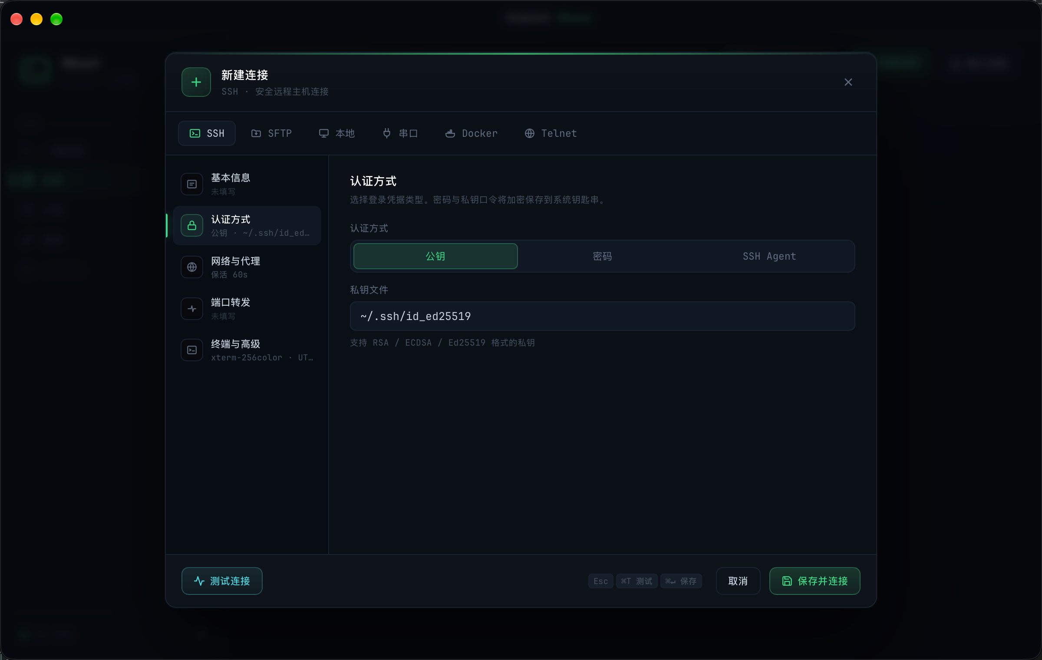Click the 取消 button
This screenshot has height=660, width=1042.
tap(738, 581)
